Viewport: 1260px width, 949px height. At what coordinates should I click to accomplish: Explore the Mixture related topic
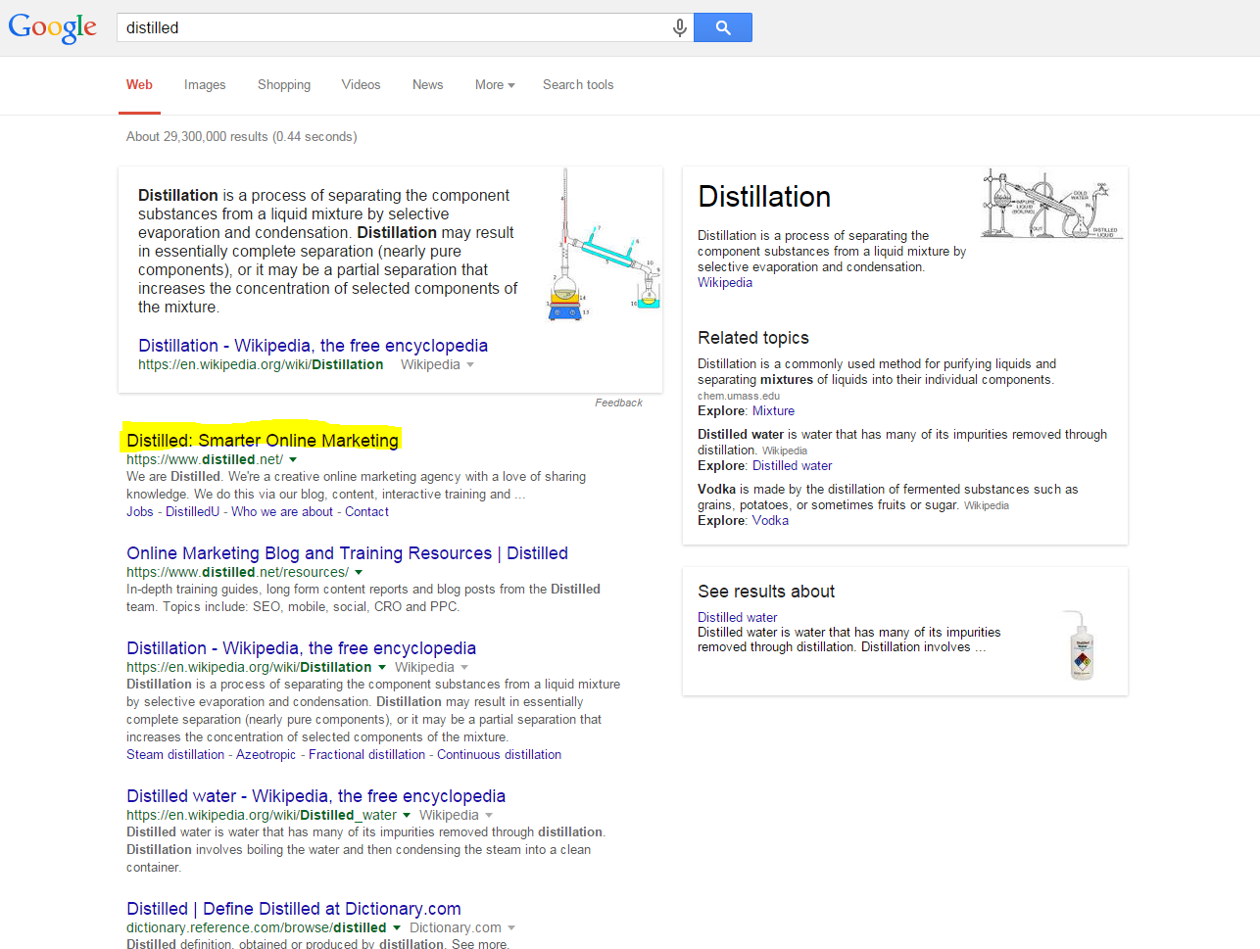tap(773, 411)
